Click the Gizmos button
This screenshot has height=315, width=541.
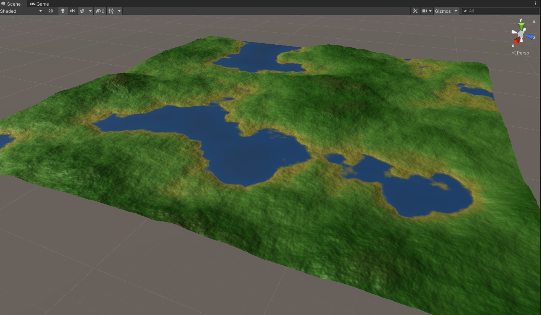click(442, 11)
